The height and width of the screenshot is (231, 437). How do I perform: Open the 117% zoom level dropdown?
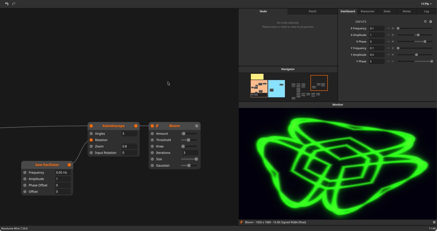(426, 4)
